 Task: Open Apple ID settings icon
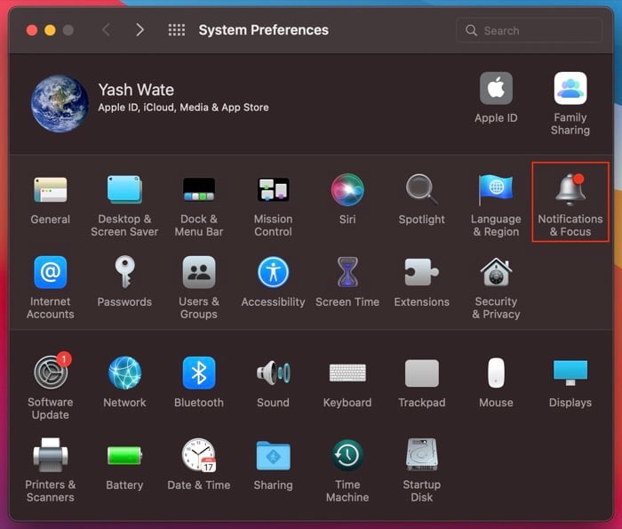[x=496, y=88]
